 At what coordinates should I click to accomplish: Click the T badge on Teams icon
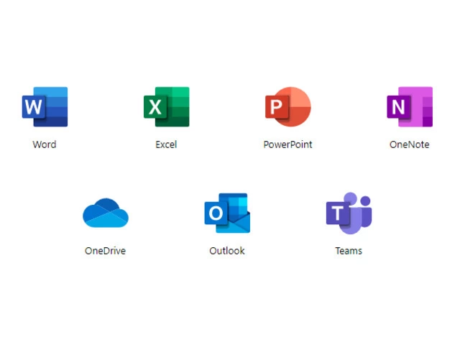click(x=337, y=213)
